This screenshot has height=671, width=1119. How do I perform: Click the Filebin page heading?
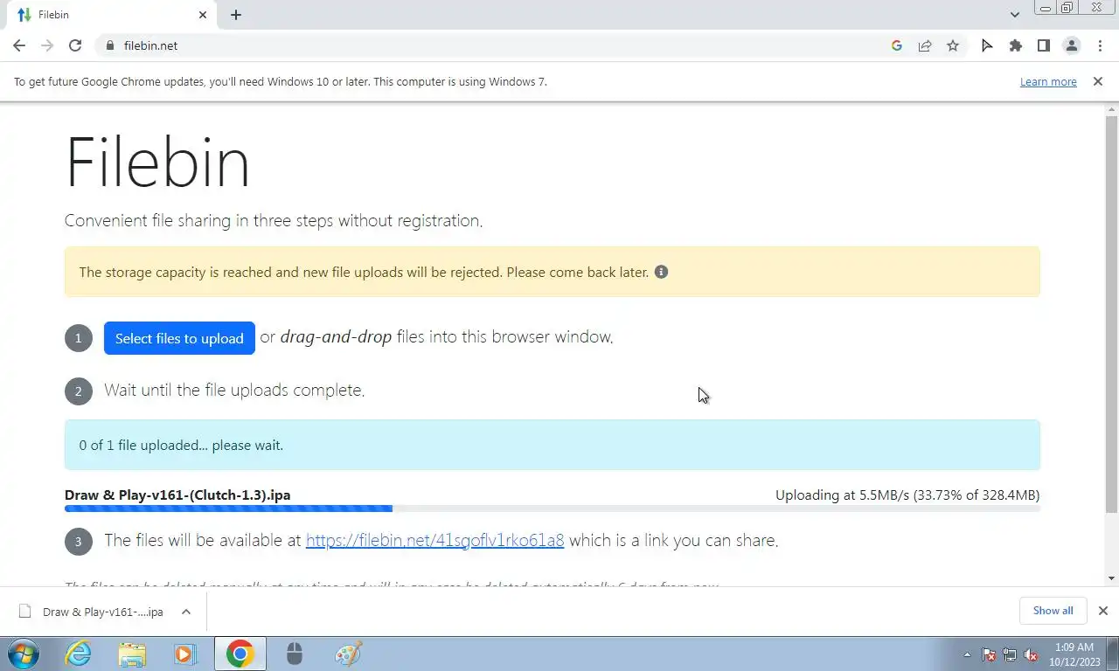pyautogui.click(x=158, y=162)
